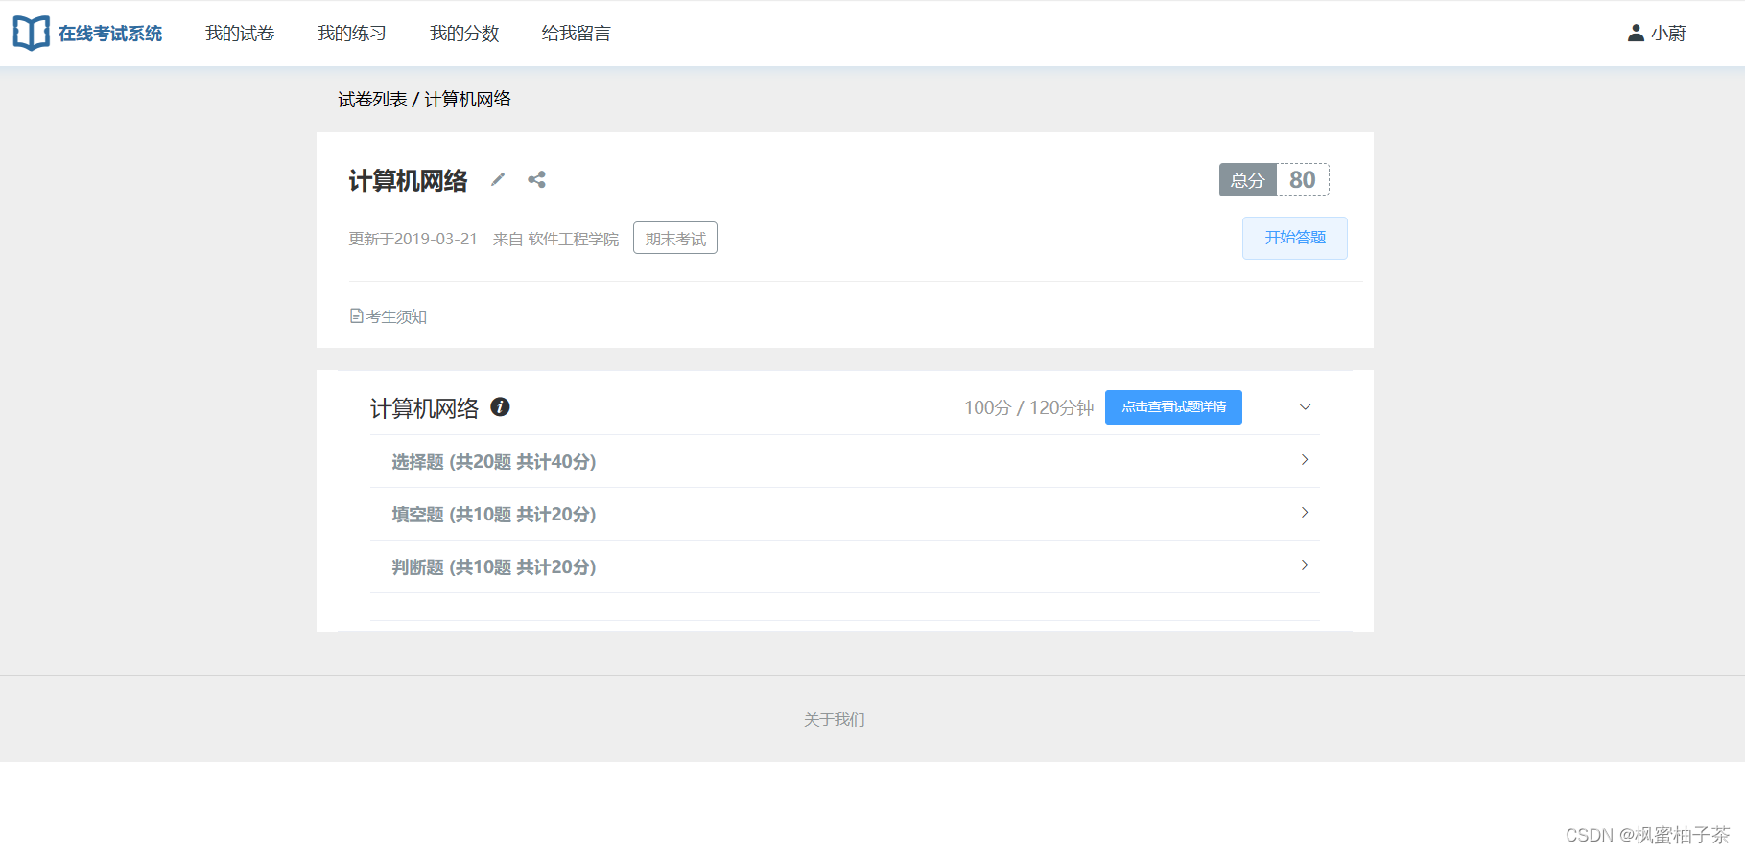1745x854 pixels.
Task: Open the 我的试卷 menu
Action: tap(240, 34)
